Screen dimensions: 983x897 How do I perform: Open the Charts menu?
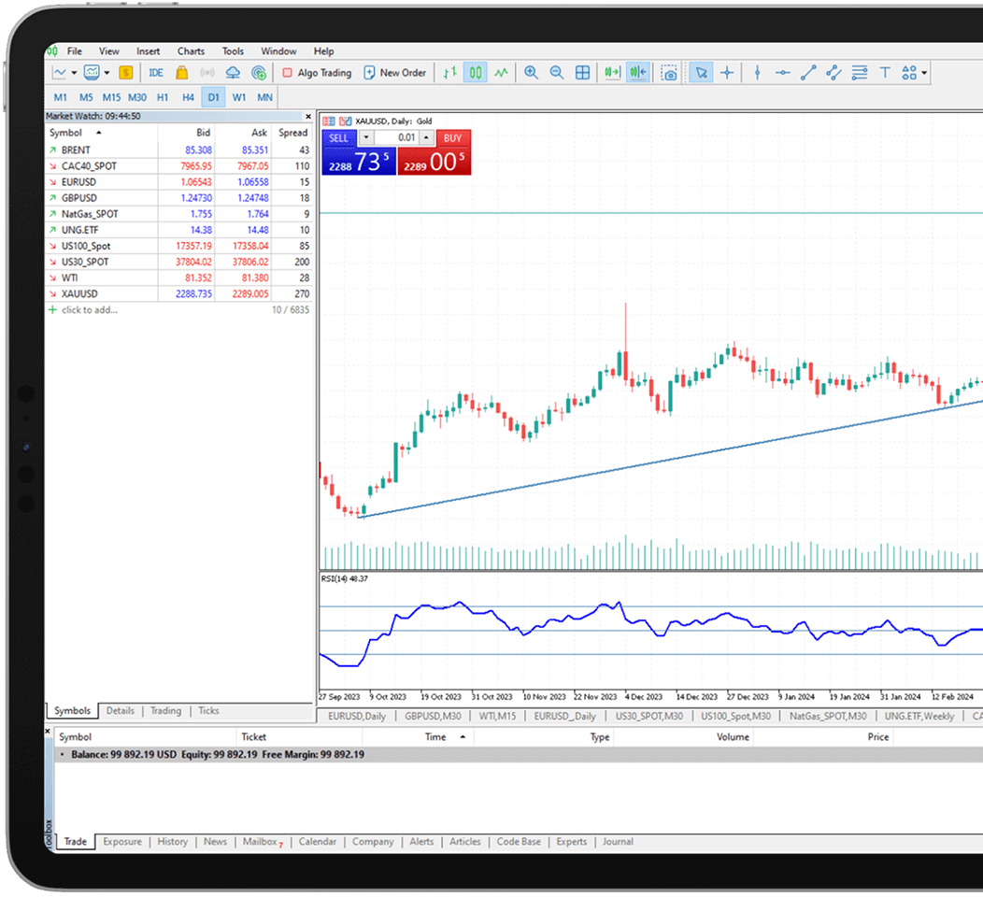[x=191, y=51]
